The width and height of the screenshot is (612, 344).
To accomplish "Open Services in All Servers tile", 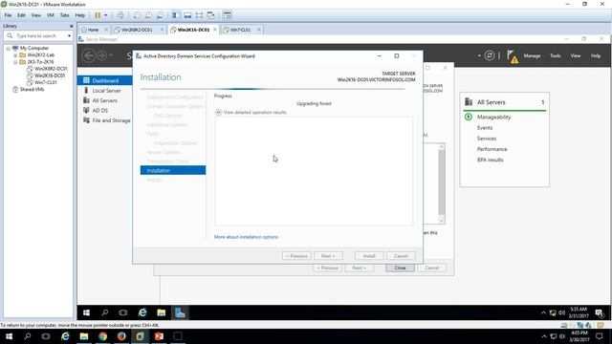I will pyautogui.click(x=487, y=139).
